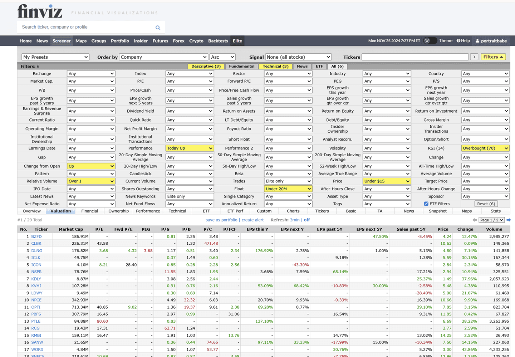This screenshot has width=515, height=357.
Task: Toggle the dark/light theme switch
Action: pyautogui.click(x=430, y=41)
